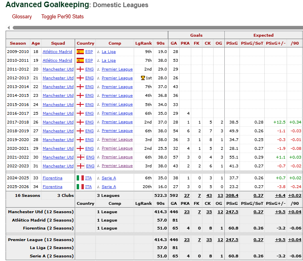
Task: Click the underlined PSxG total 308.4
Action: [232, 196]
